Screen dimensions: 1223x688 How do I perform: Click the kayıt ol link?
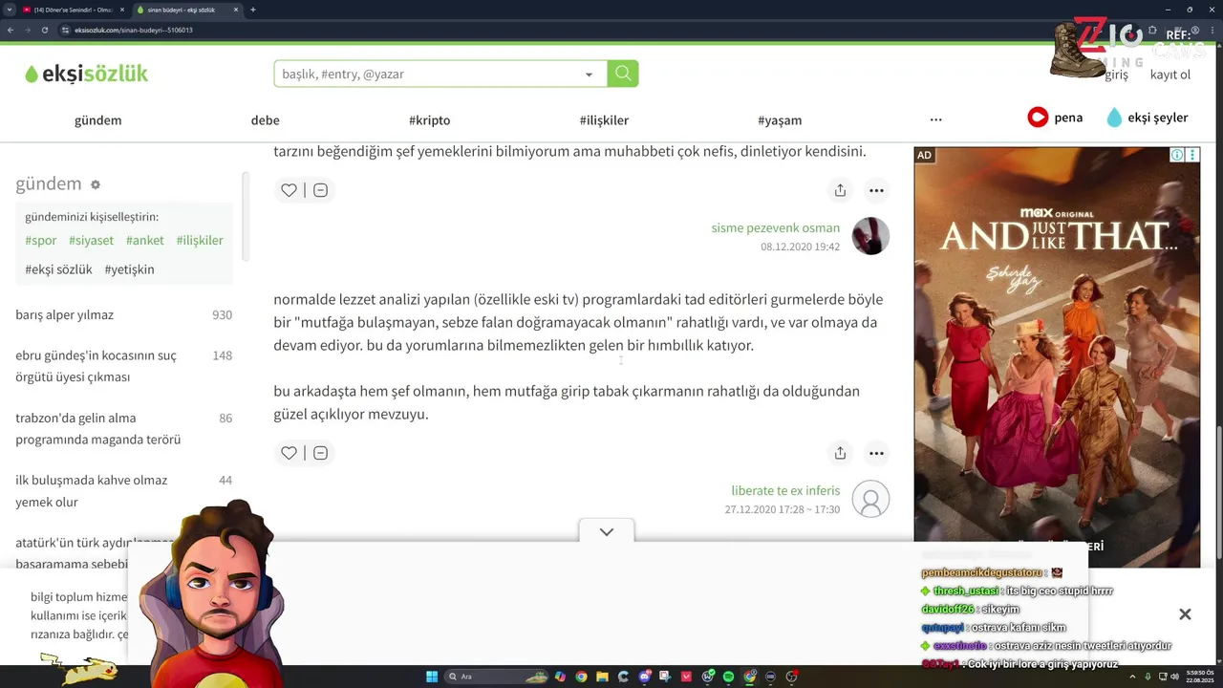(1170, 75)
